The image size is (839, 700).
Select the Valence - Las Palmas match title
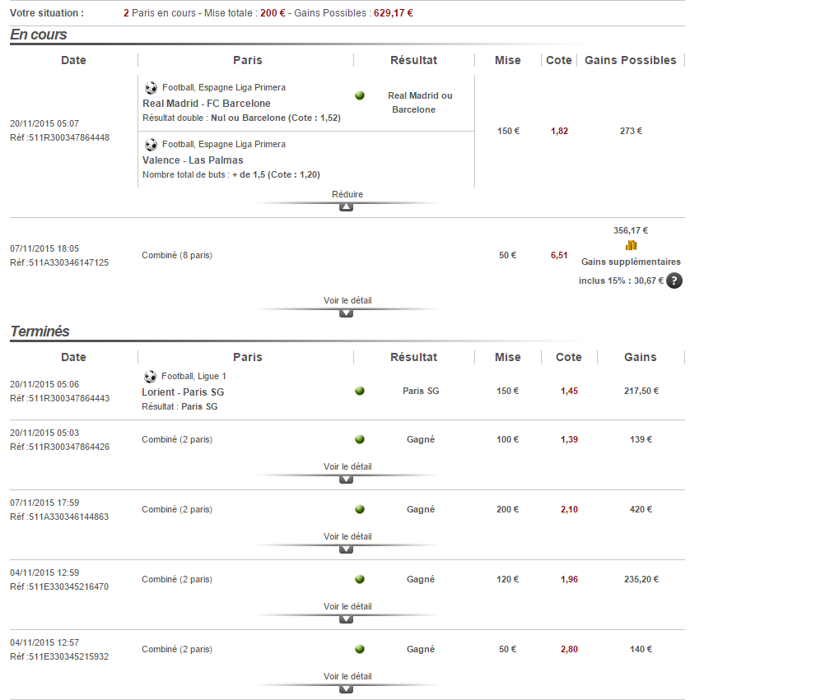point(193,160)
